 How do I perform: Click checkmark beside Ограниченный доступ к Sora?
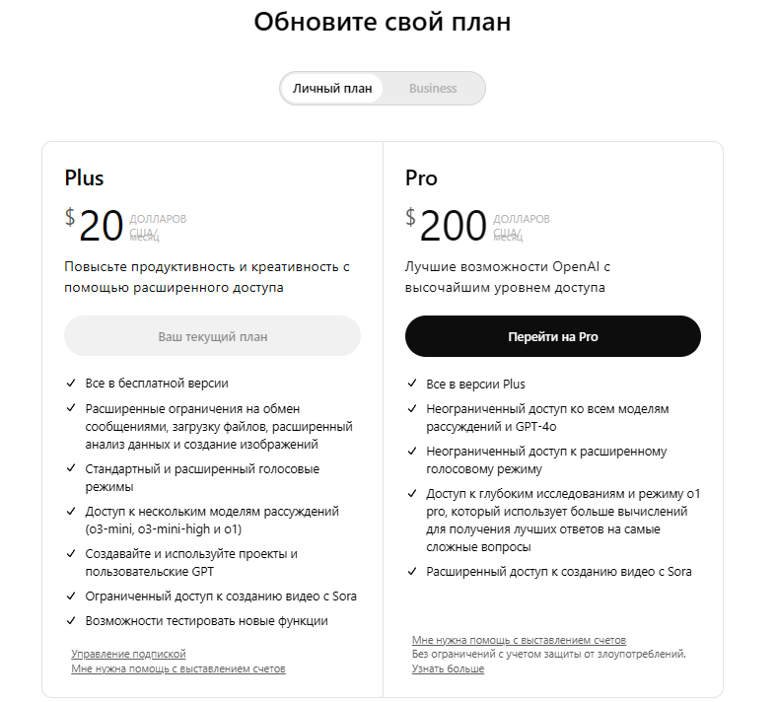coord(71,596)
